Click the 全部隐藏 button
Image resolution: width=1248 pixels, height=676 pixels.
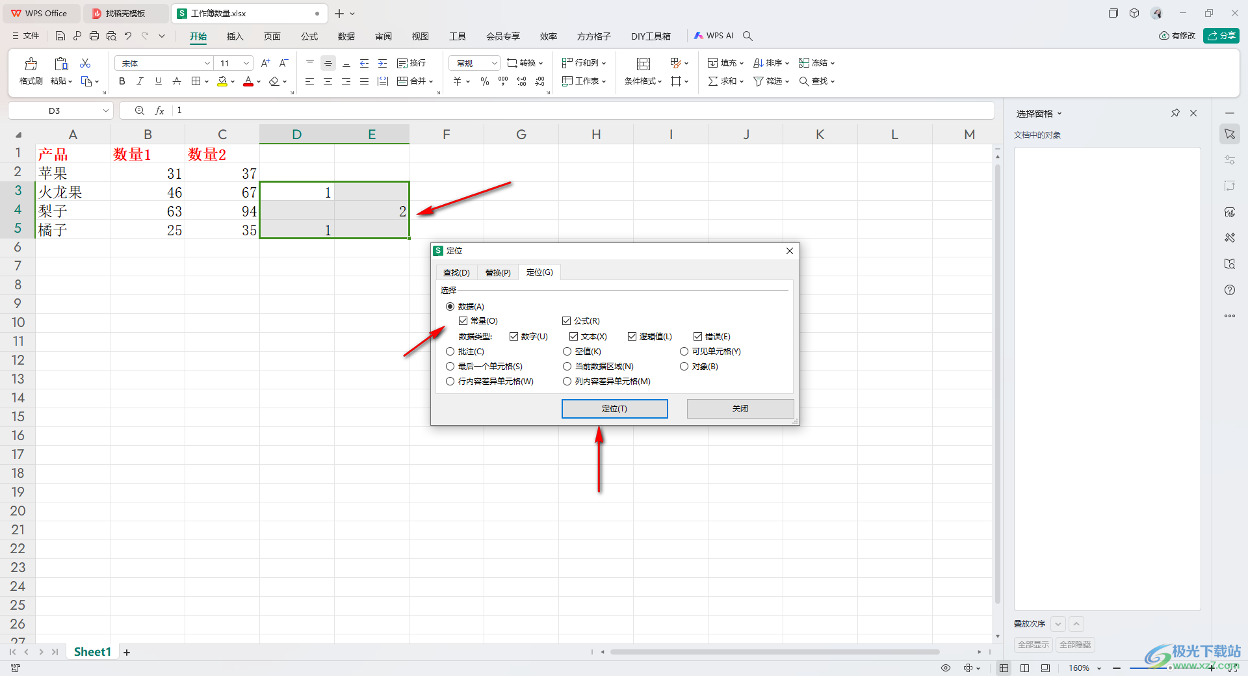[1076, 645]
